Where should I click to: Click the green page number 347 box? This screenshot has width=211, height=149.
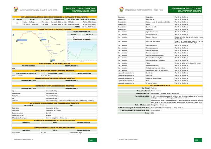(x=198, y=140)
